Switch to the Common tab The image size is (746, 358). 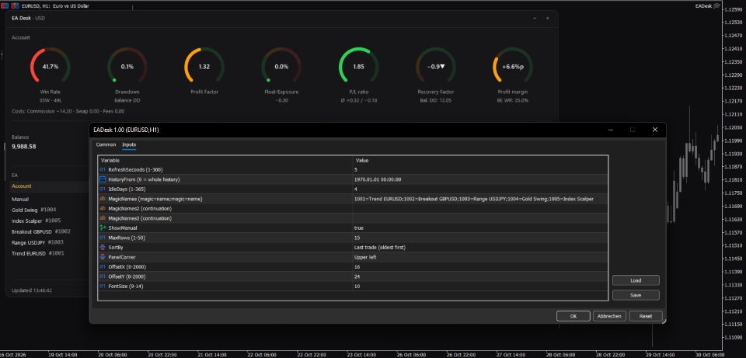click(106, 144)
